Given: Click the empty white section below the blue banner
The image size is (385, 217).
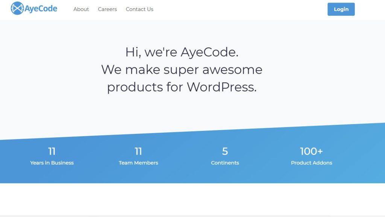Looking at the screenshot, I should [192, 199].
